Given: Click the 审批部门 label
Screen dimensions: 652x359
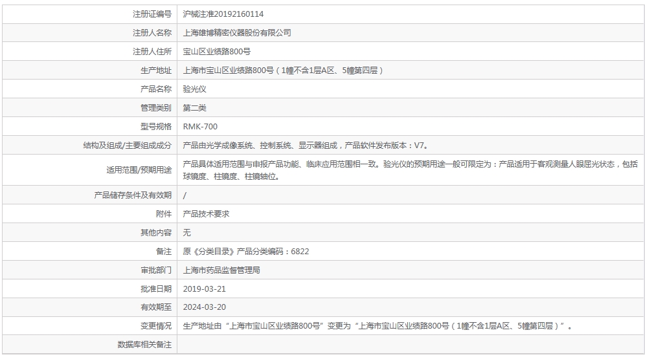Looking at the screenshot, I should click(156, 270).
